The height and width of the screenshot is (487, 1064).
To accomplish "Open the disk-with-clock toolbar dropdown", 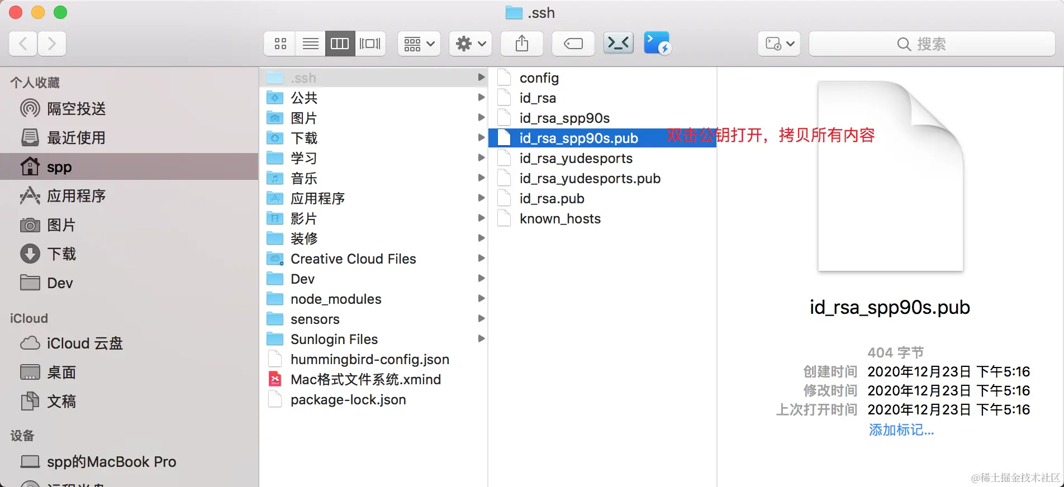I will (779, 44).
